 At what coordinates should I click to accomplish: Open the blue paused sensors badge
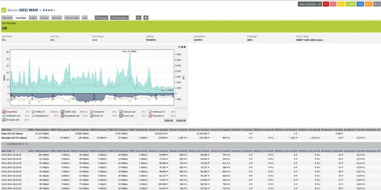[x=360, y=4]
